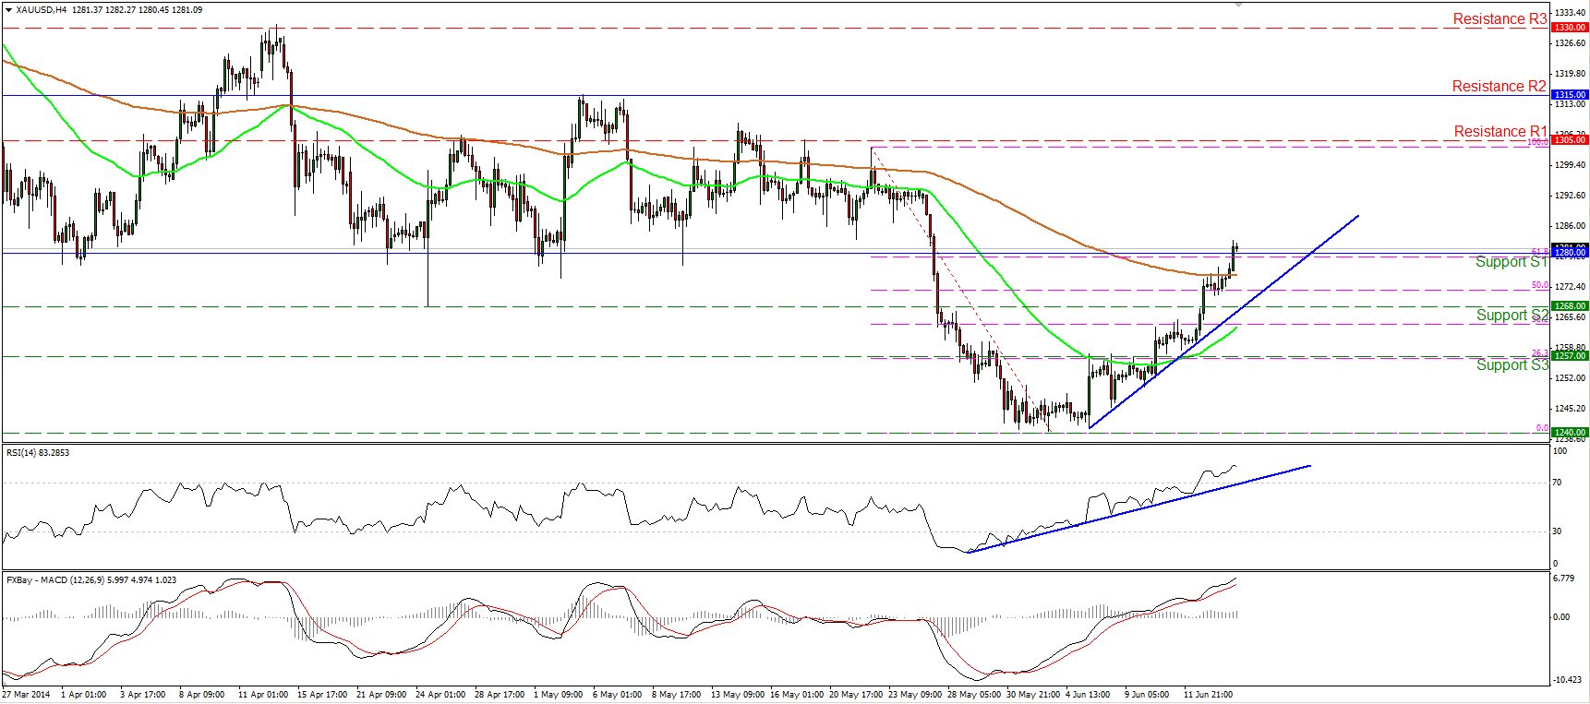Click the chart menu triangle beside XAUUSD,H4
The image size is (1590, 704).
coord(9,10)
